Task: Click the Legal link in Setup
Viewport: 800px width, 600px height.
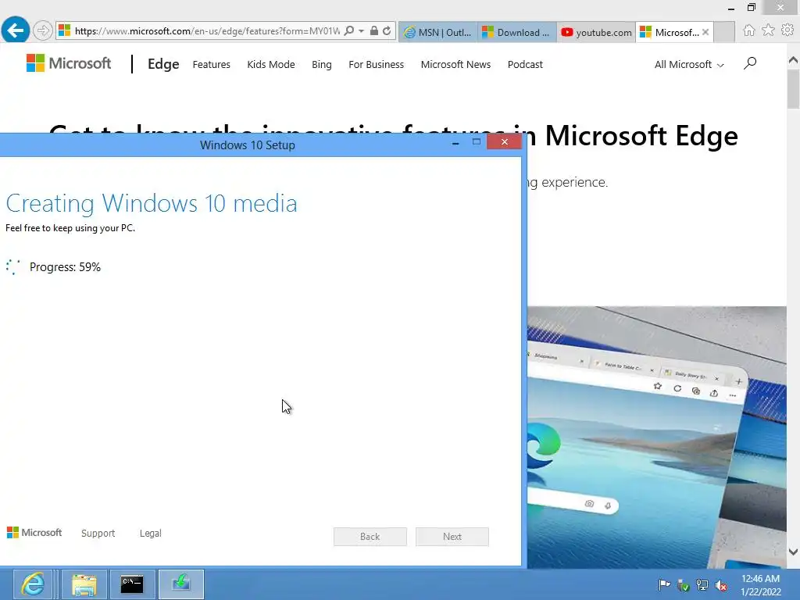Action: click(x=151, y=533)
